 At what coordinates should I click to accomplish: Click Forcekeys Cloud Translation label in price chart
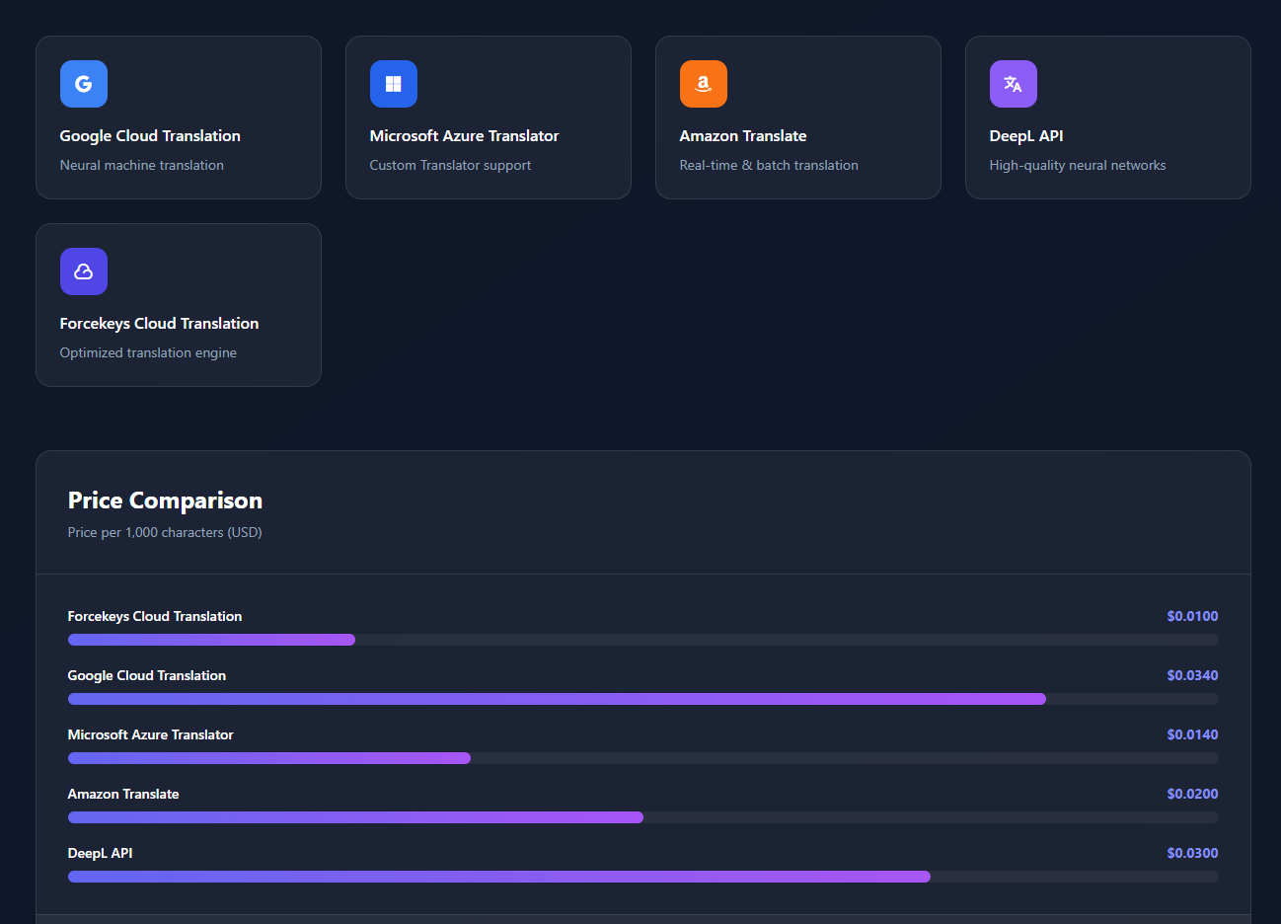(155, 616)
